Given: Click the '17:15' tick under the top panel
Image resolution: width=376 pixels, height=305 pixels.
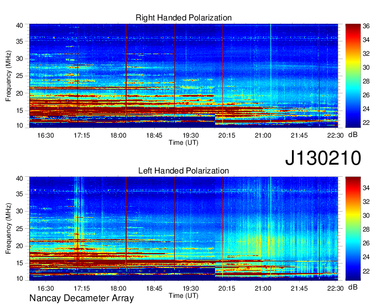Looking at the screenshot, I should tap(81, 135).
